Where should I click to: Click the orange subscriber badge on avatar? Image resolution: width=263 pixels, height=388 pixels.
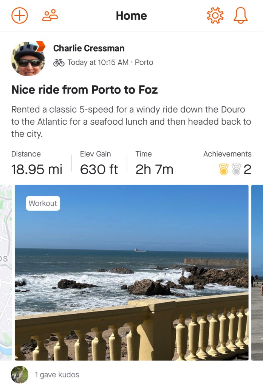40,46
